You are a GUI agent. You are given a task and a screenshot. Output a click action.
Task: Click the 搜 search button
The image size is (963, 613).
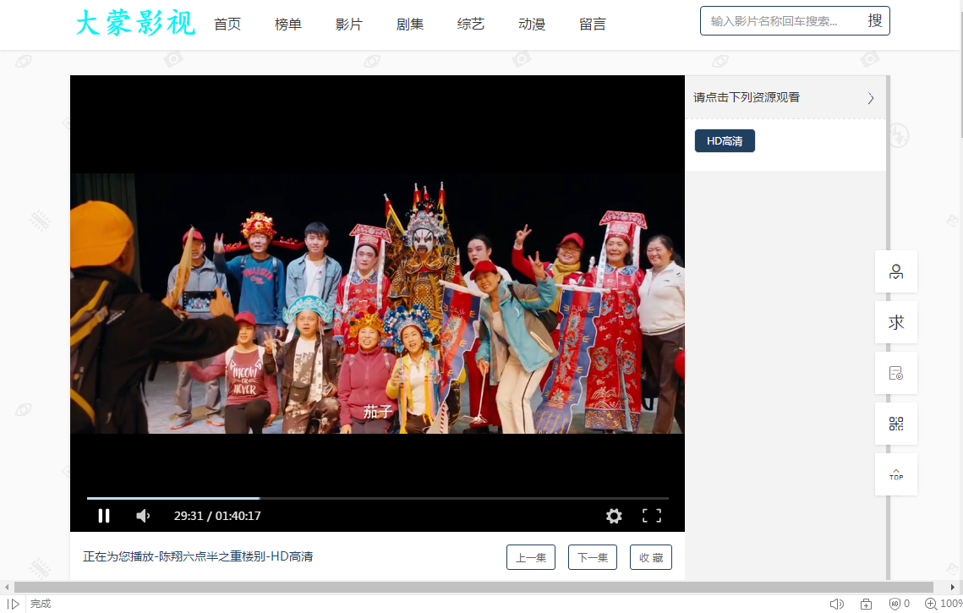(874, 21)
